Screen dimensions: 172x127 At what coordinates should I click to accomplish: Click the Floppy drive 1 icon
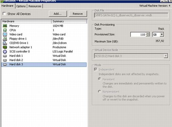pyautogui.click(x=5, y=39)
